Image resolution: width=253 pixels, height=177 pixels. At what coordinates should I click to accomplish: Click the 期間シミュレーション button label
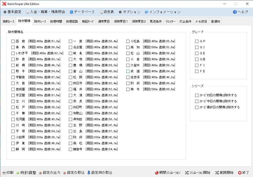point(170,173)
